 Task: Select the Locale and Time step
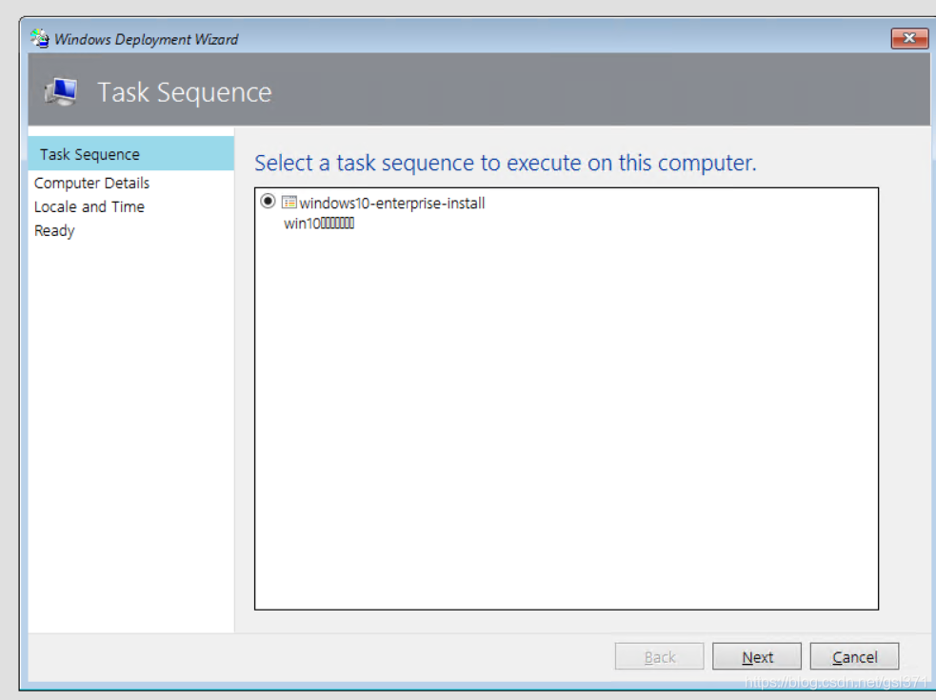(90, 207)
